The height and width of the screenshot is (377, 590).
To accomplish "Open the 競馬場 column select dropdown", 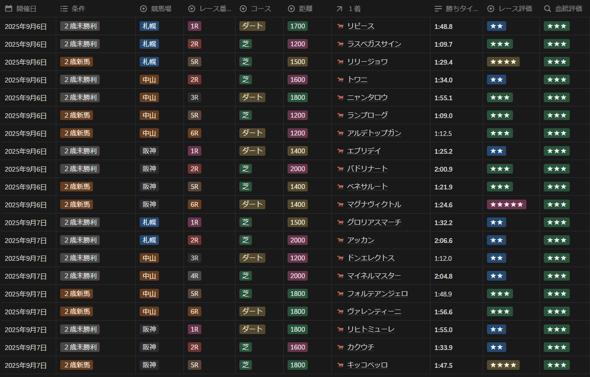I will click(143, 9).
